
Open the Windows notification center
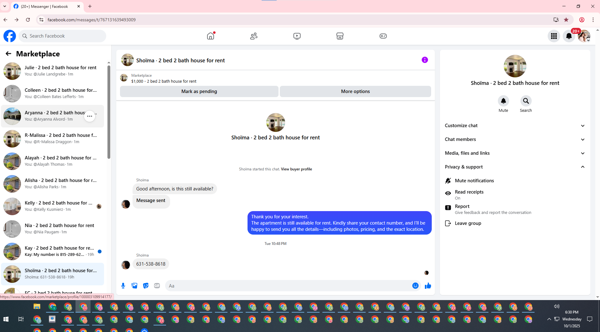coord(590,319)
